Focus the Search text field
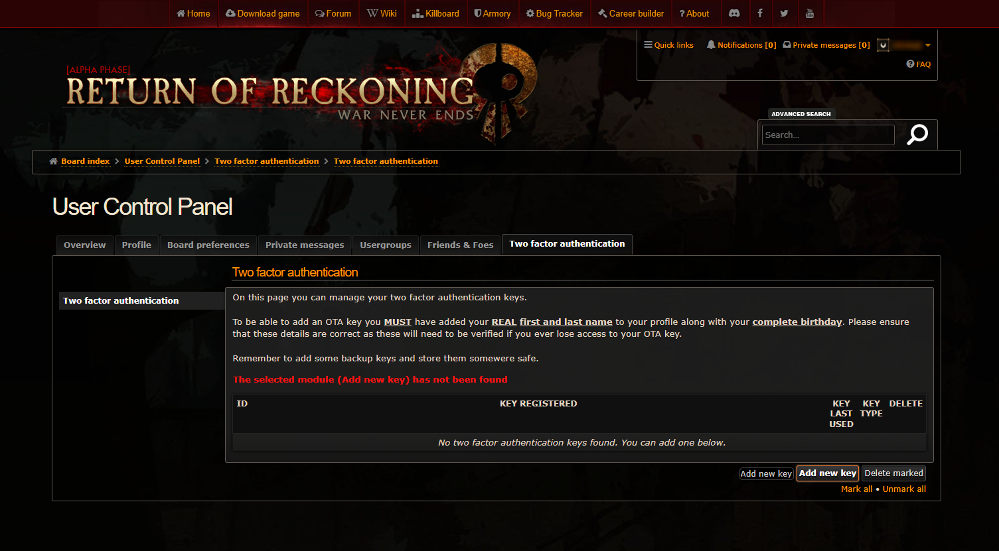This screenshot has height=551, width=999. [x=828, y=135]
